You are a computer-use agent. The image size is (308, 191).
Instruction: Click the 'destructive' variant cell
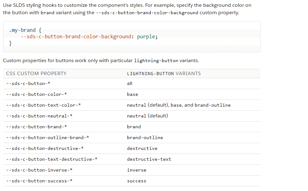point(142,148)
